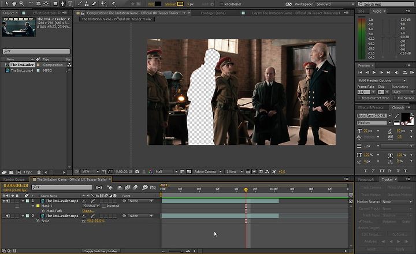Open the 50% magnification dropdown
This screenshot has width=416, height=254.
pyautogui.click(x=91, y=171)
